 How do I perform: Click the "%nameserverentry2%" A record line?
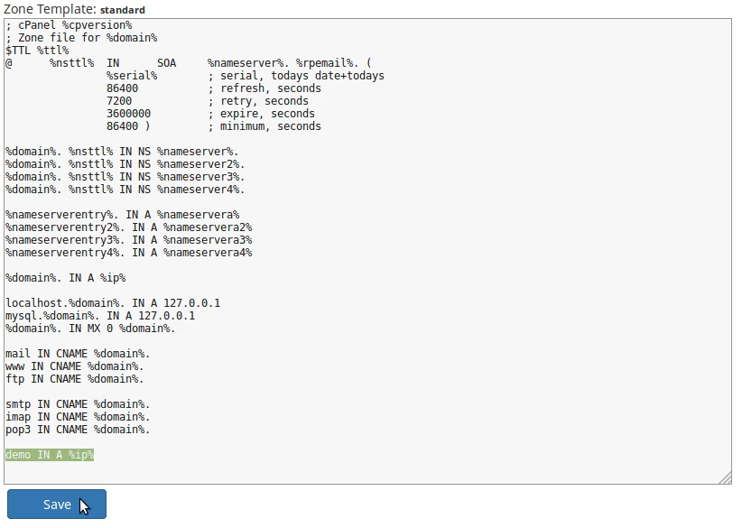[128, 227]
